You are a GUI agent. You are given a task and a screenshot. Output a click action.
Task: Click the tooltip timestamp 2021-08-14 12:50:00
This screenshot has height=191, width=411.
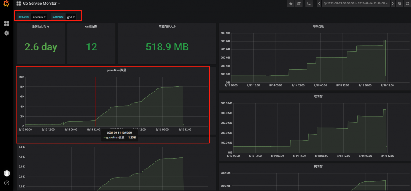(x=119, y=133)
